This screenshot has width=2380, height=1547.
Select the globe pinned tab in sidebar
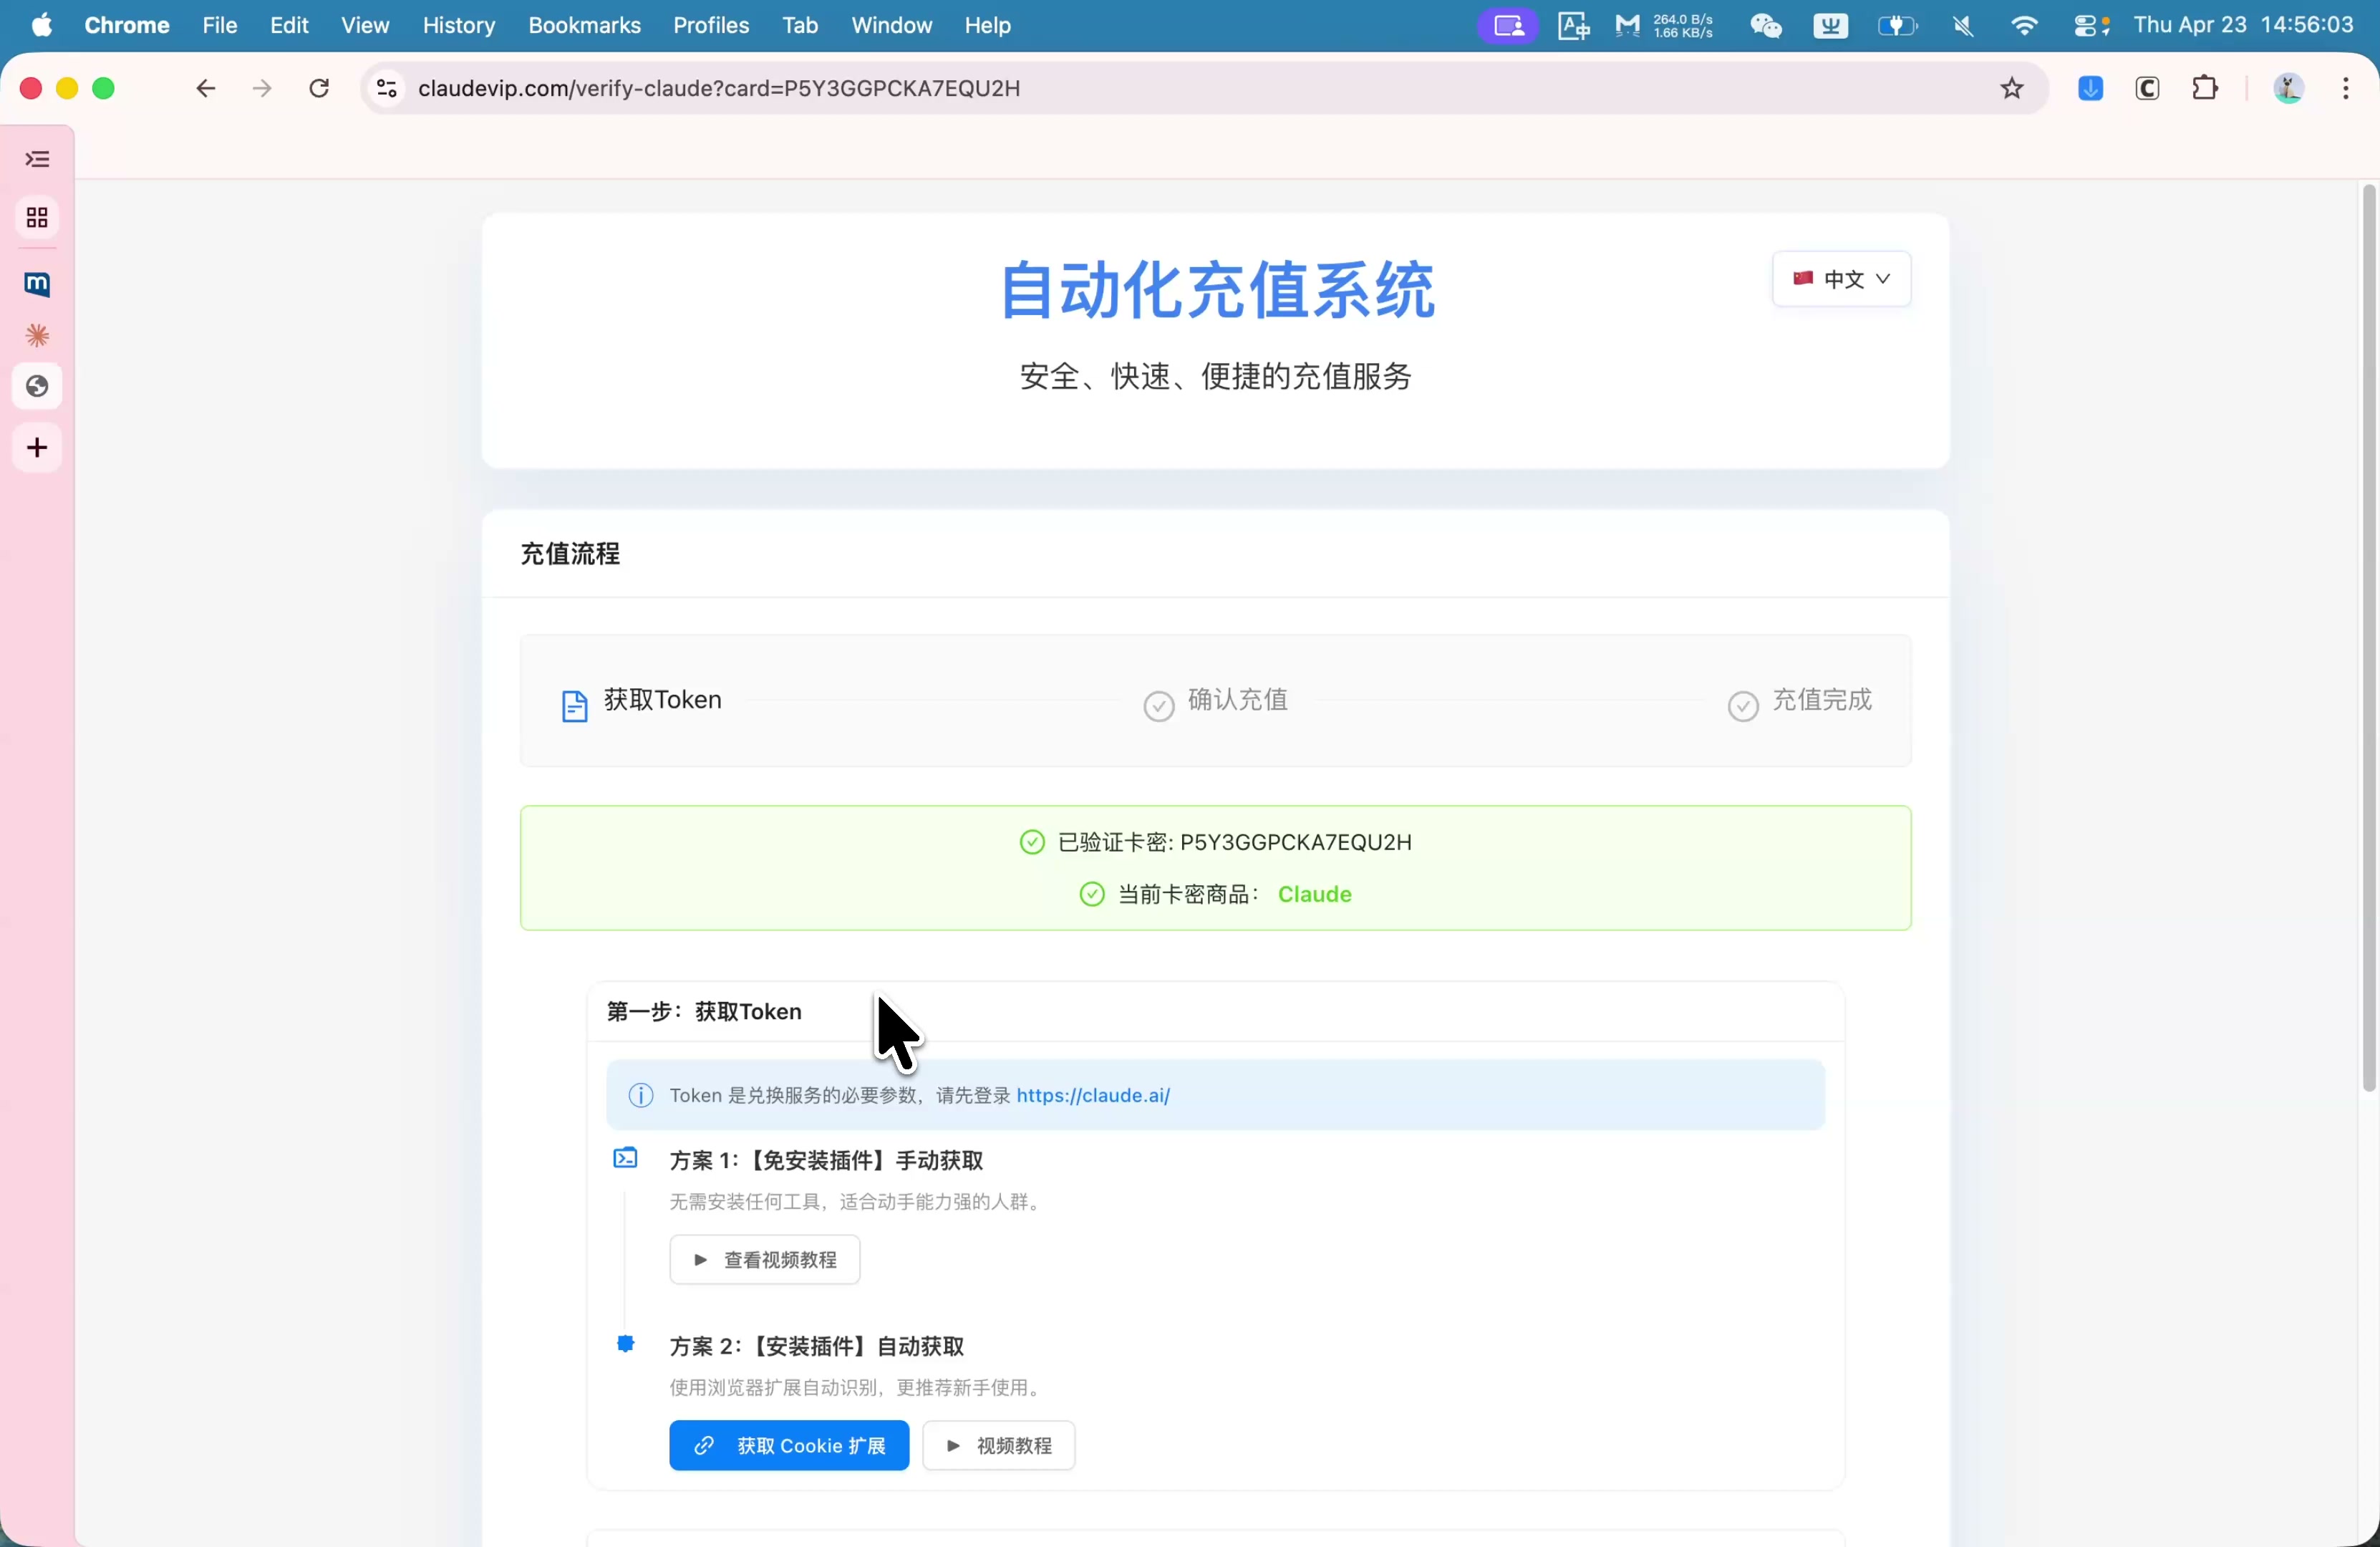coord(37,387)
